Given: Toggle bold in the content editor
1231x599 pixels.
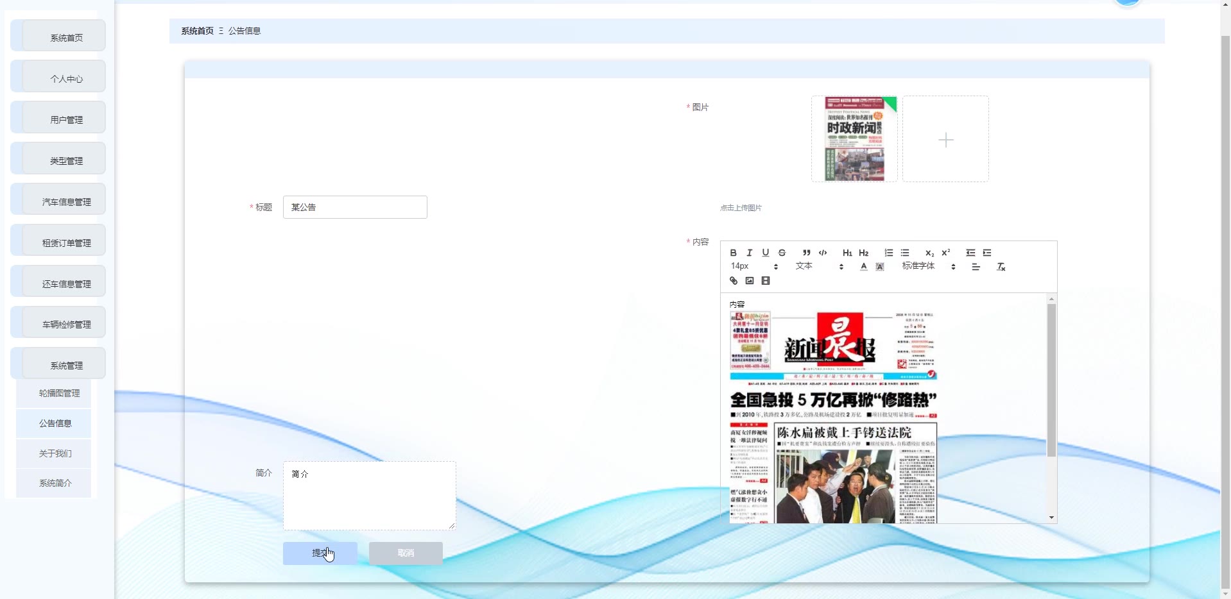Looking at the screenshot, I should pyautogui.click(x=733, y=253).
